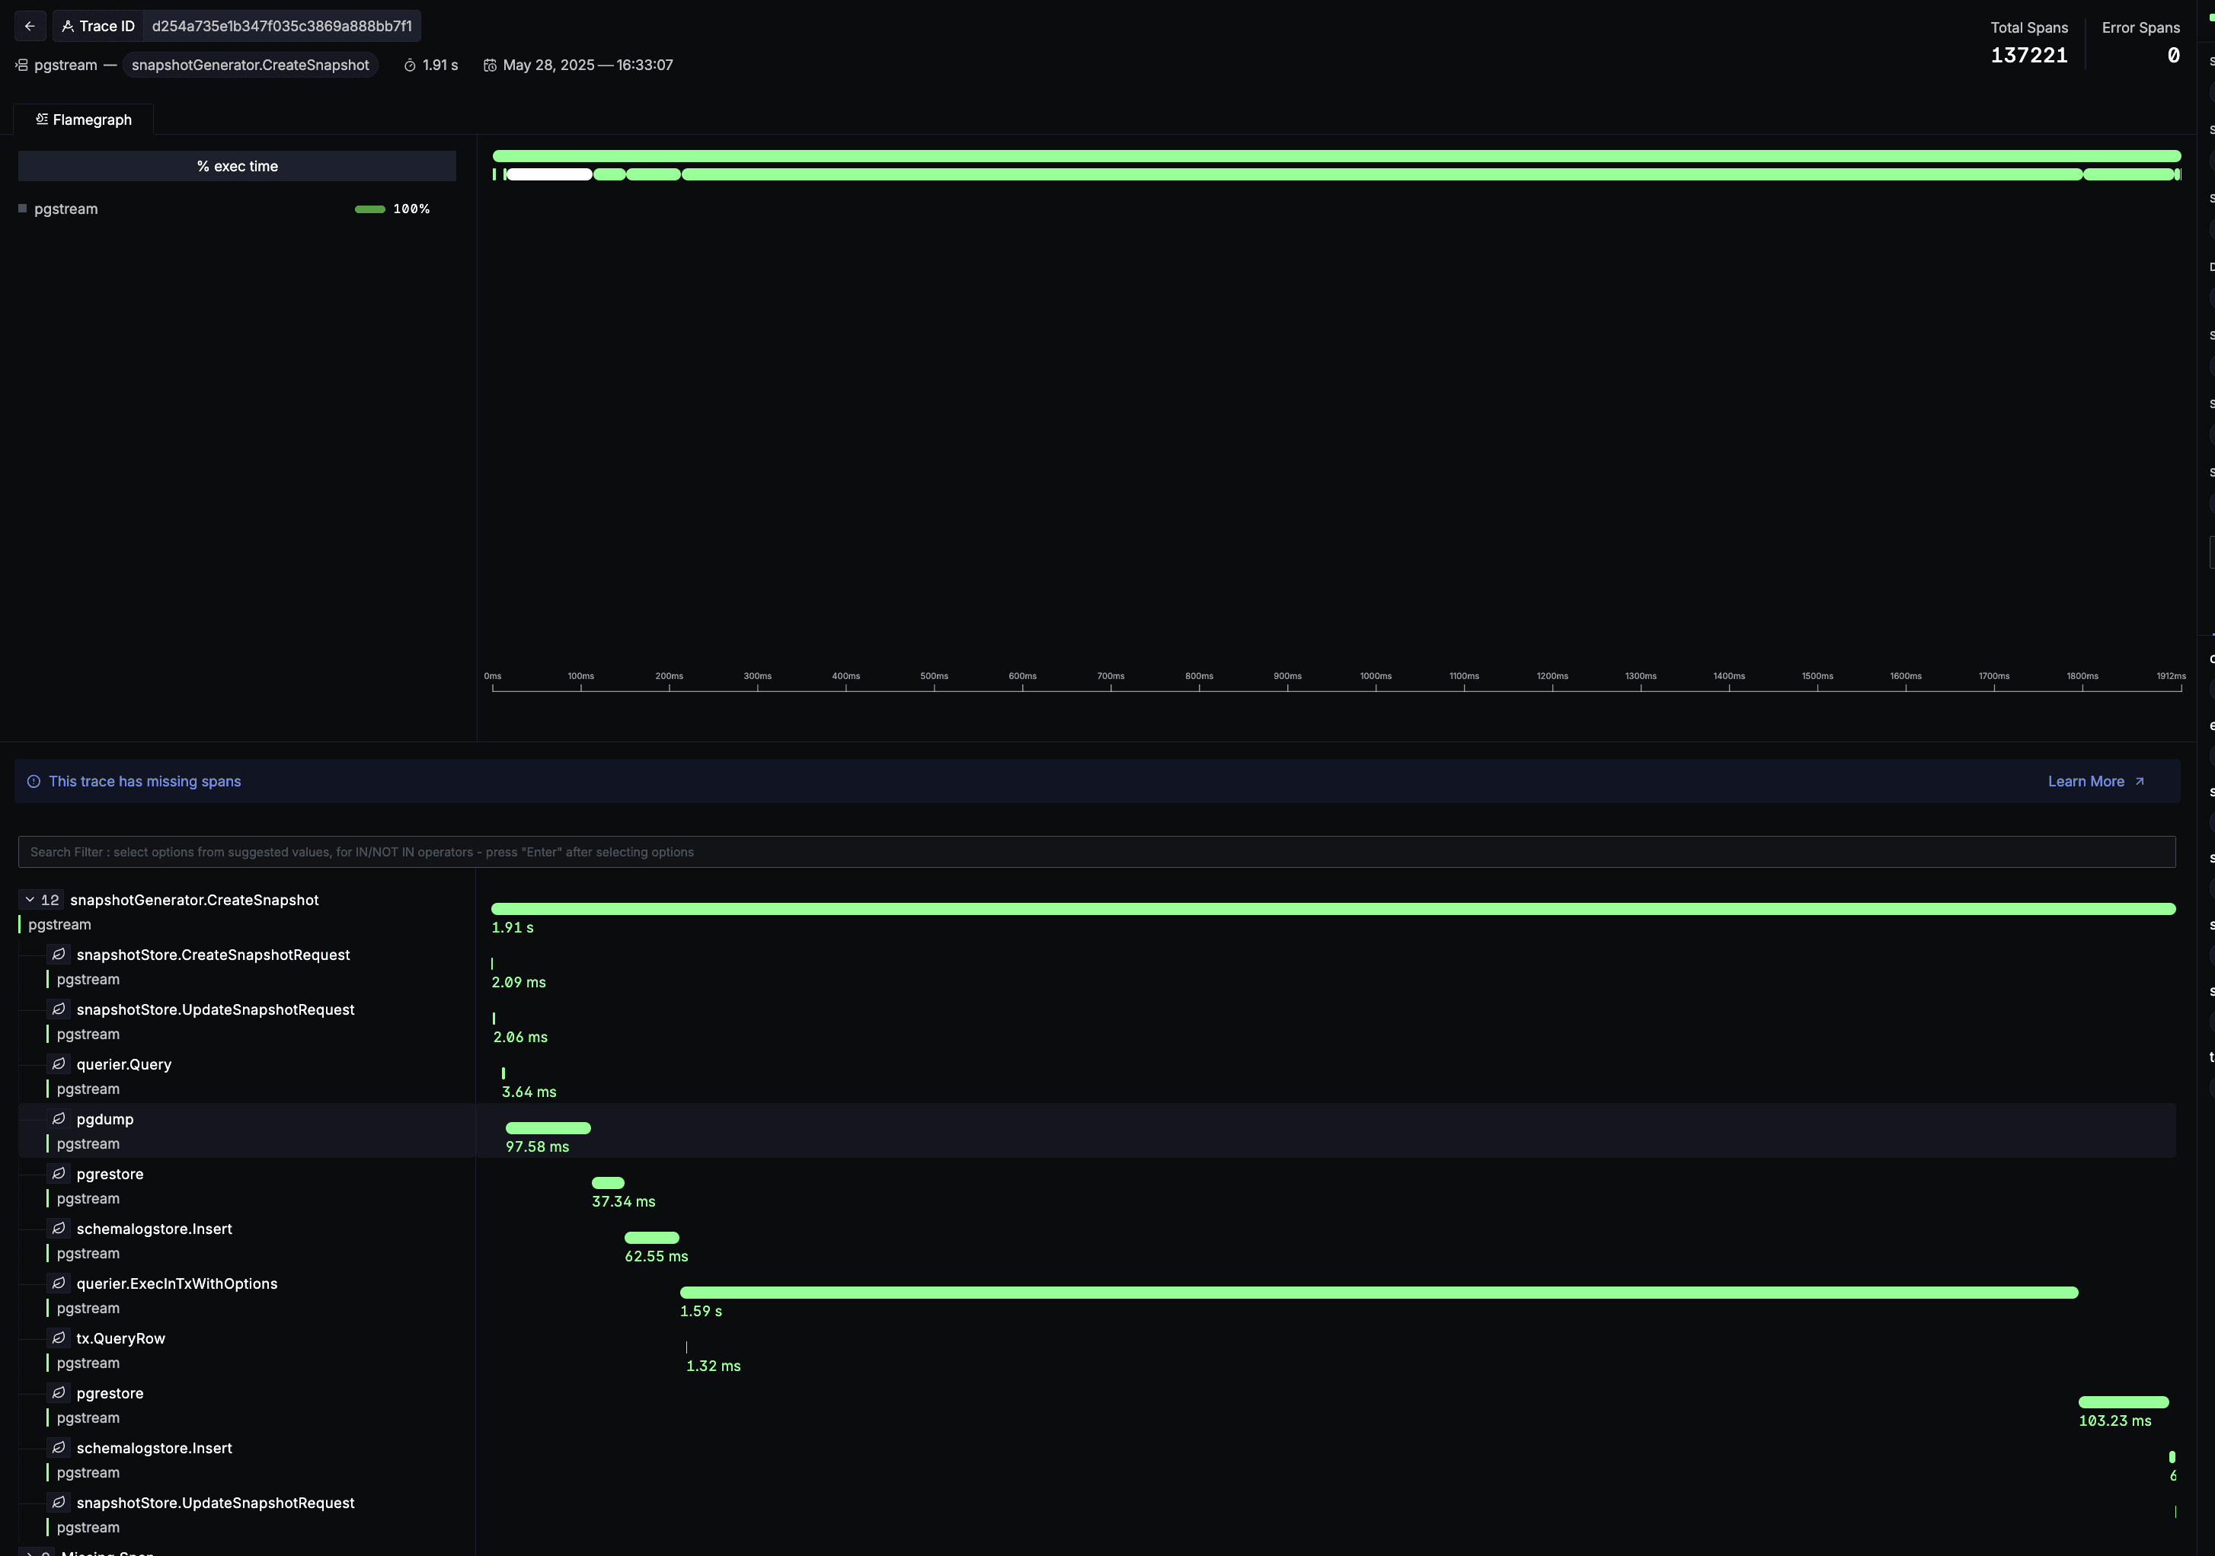The width and height of the screenshot is (2215, 1556).
Task: Click the Trace ID compass icon
Action: [68, 26]
